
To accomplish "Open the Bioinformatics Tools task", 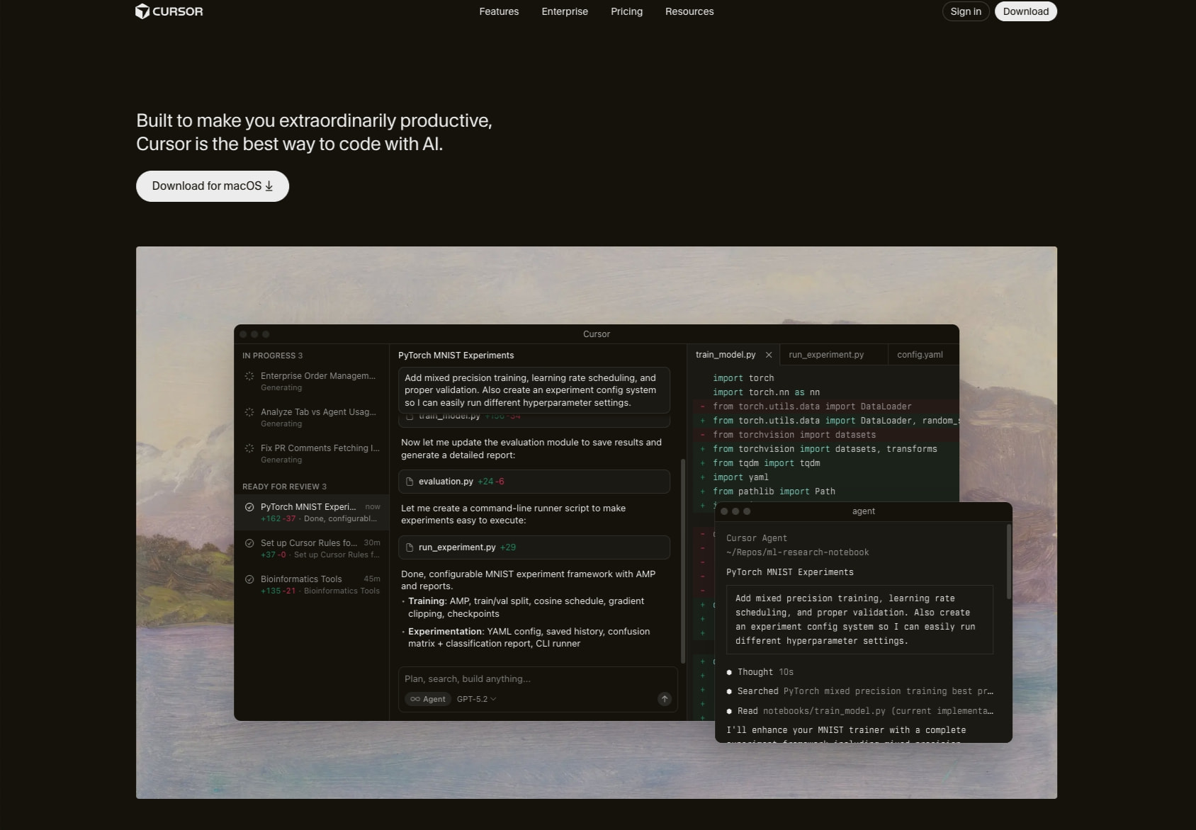I will click(x=312, y=584).
